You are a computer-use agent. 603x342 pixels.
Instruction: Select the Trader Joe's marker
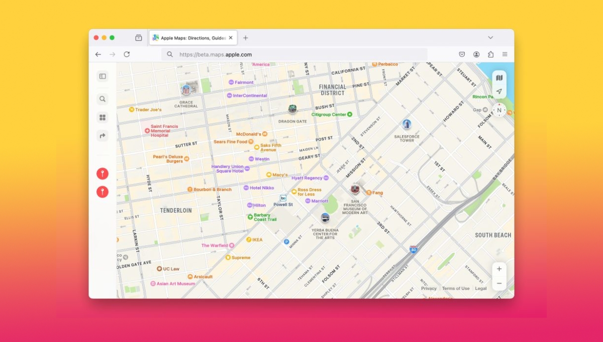click(x=132, y=109)
